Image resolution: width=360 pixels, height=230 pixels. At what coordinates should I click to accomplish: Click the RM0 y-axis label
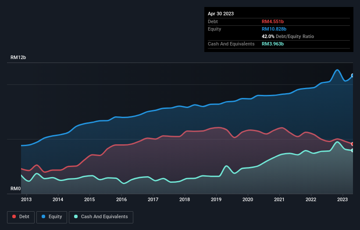(x=16, y=188)
